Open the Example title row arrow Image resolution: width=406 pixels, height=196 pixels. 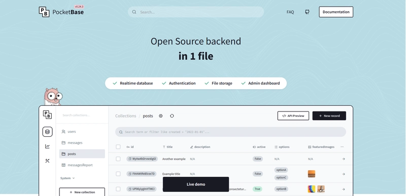point(344,174)
